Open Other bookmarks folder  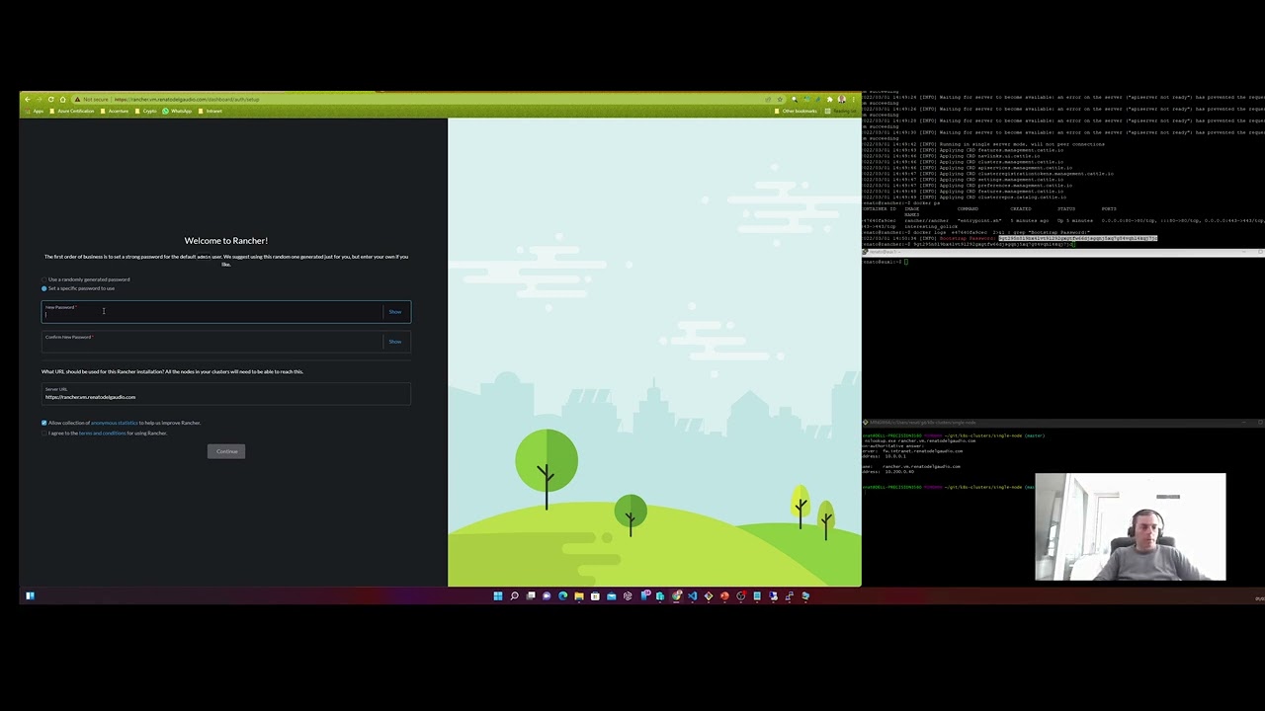[x=797, y=111]
